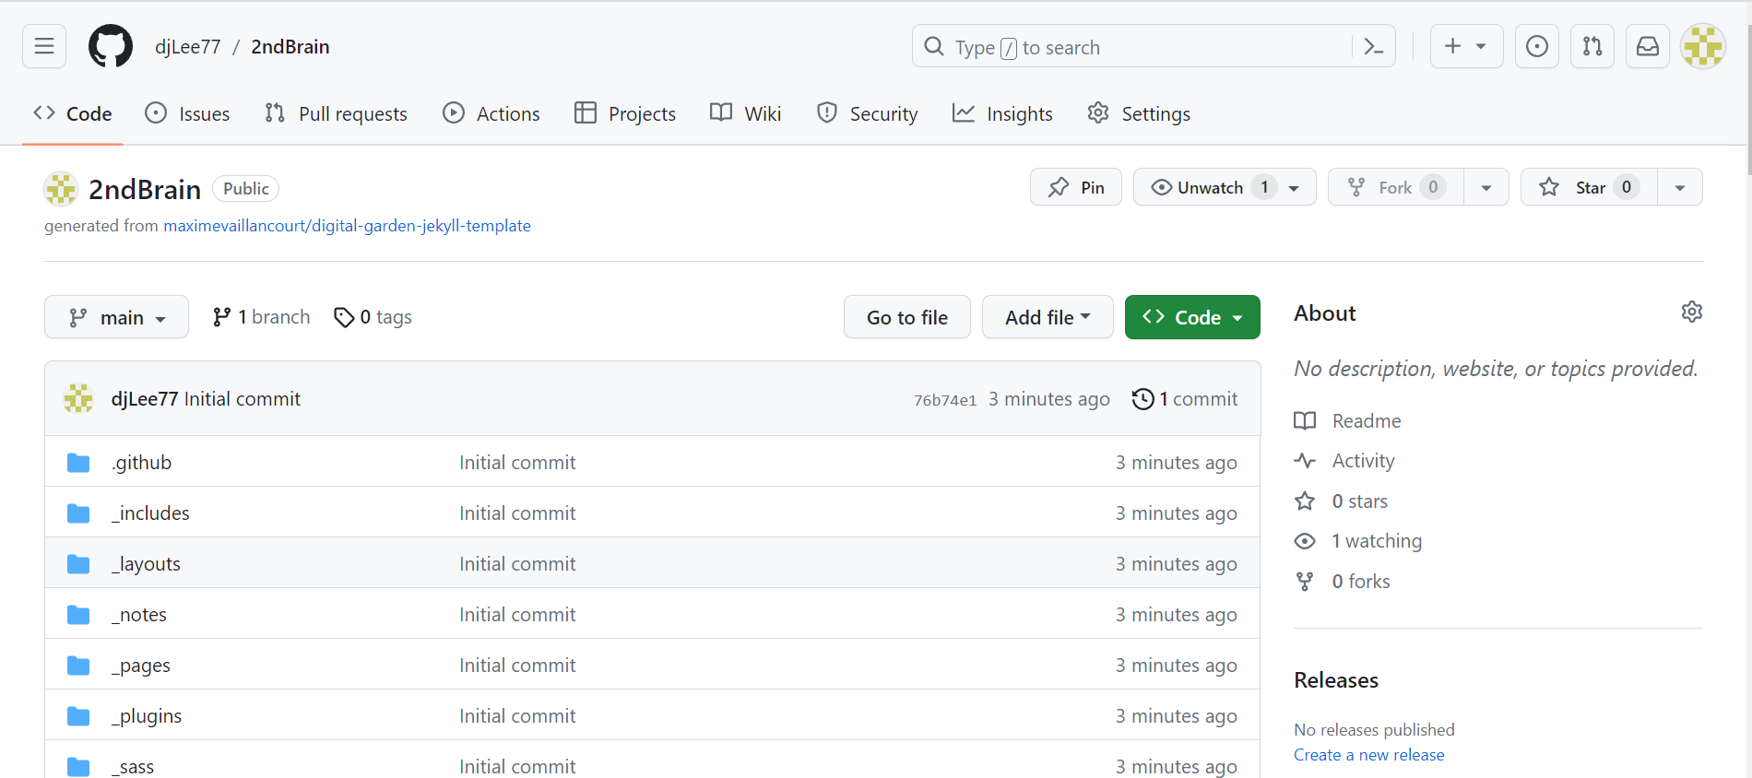Screen dimensions: 1752x778
Task: Switch to the Issues tab
Action: click(x=187, y=113)
